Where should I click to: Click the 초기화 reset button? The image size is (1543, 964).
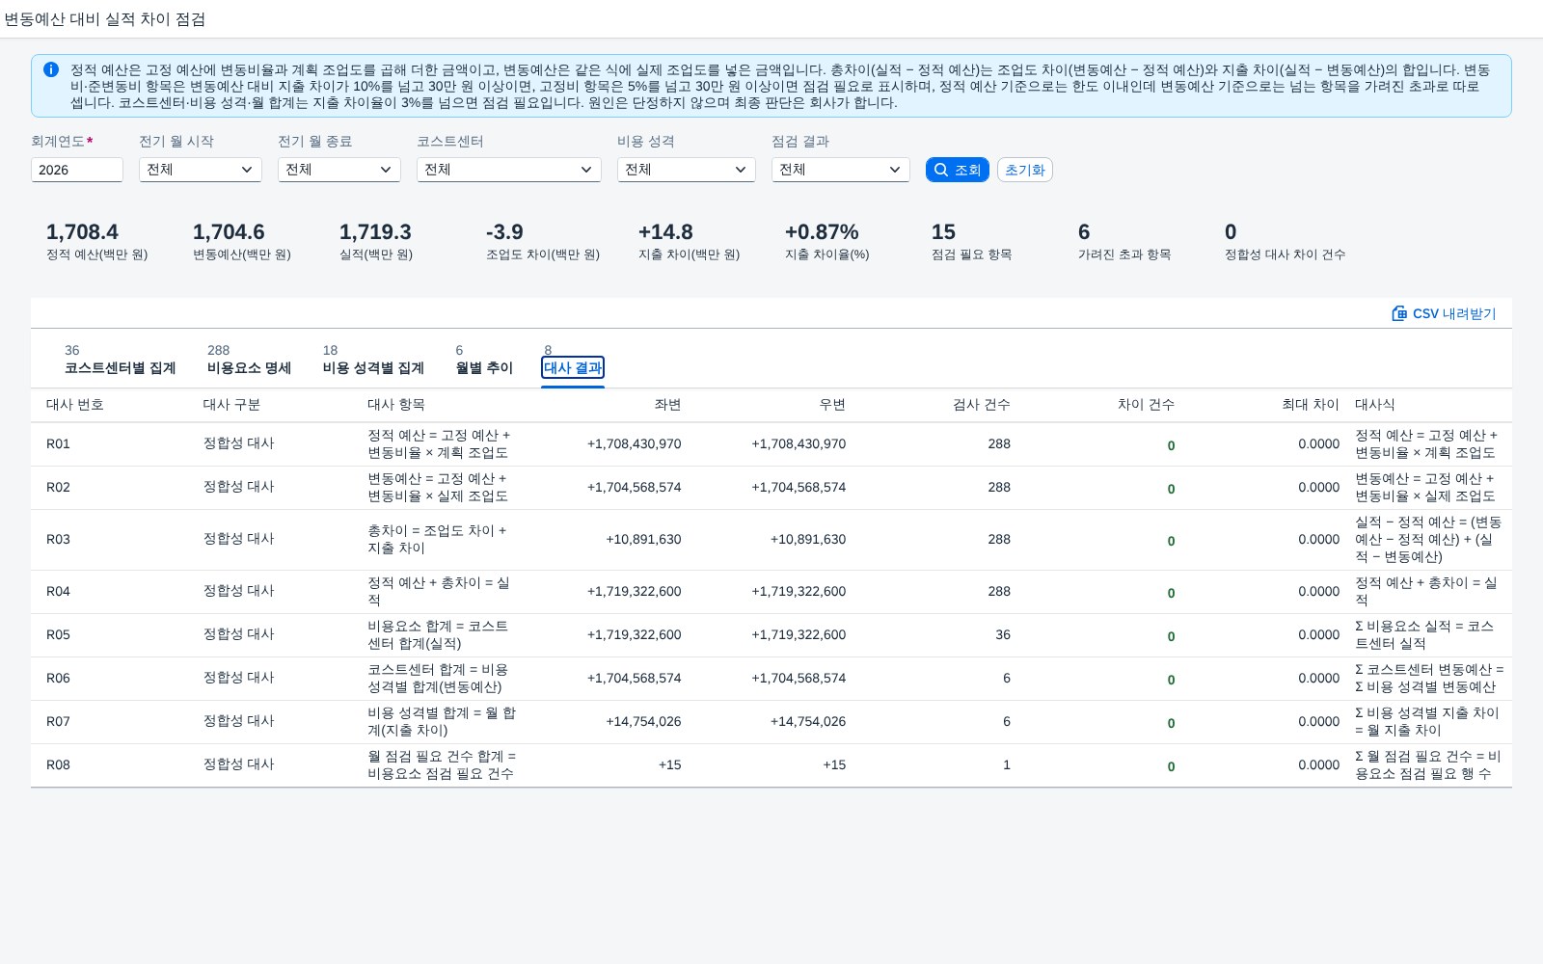coord(1024,170)
